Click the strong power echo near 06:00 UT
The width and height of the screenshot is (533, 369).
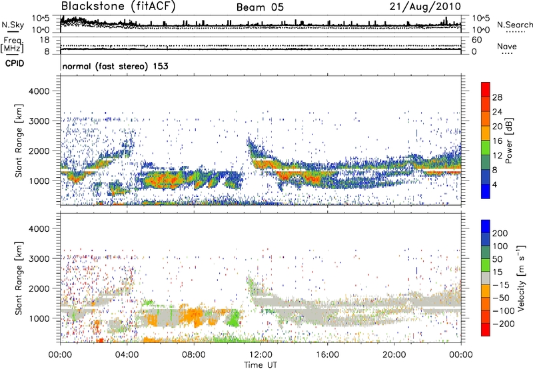tap(163, 181)
